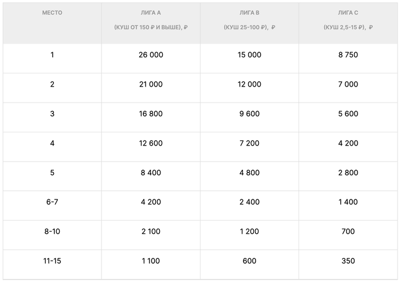This screenshot has width=401, height=282.
Task: Select the 8-10 place row label
Action: (x=52, y=232)
